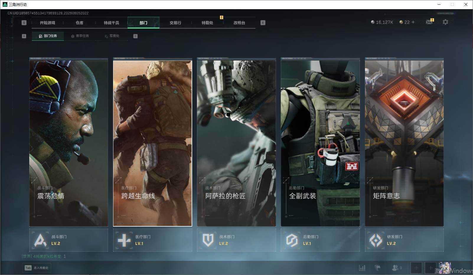Click the second empty squad slot plus

(x=430, y=268)
